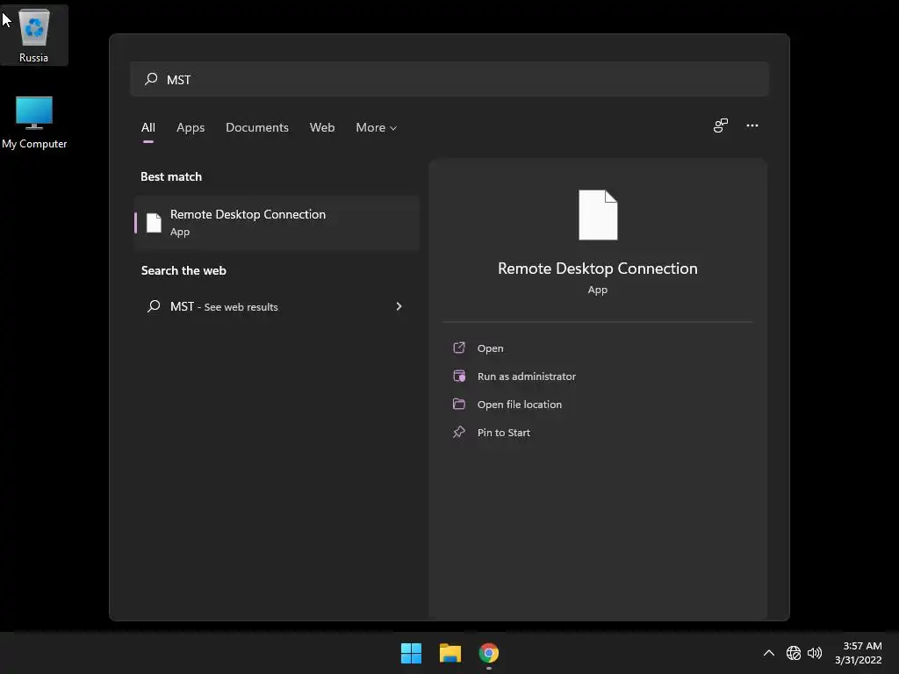Click the MST search input field
The height and width of the screenshot is (674, 899).
449,79
